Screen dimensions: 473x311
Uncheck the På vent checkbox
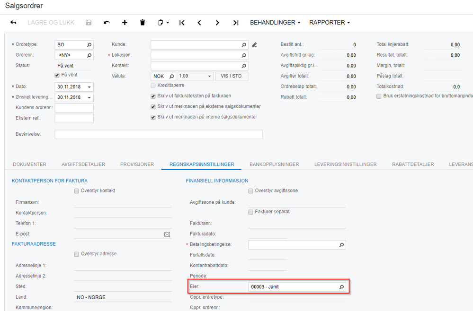click(x=57, y=75)
